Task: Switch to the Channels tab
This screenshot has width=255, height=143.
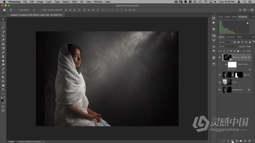Action: 231,37
